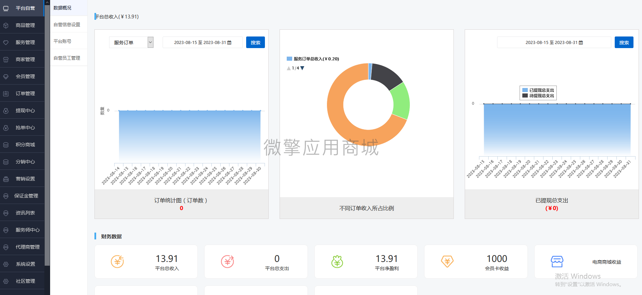Viewport: 642px width, 295px height.
Task: Click the 服务管理 heart icon
Action: point(6,42)
